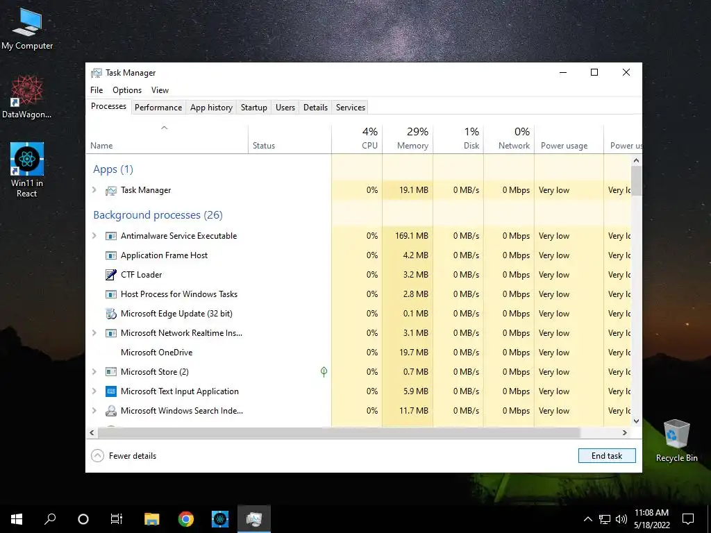Expand the Task Manager app row

click(94, 190)
